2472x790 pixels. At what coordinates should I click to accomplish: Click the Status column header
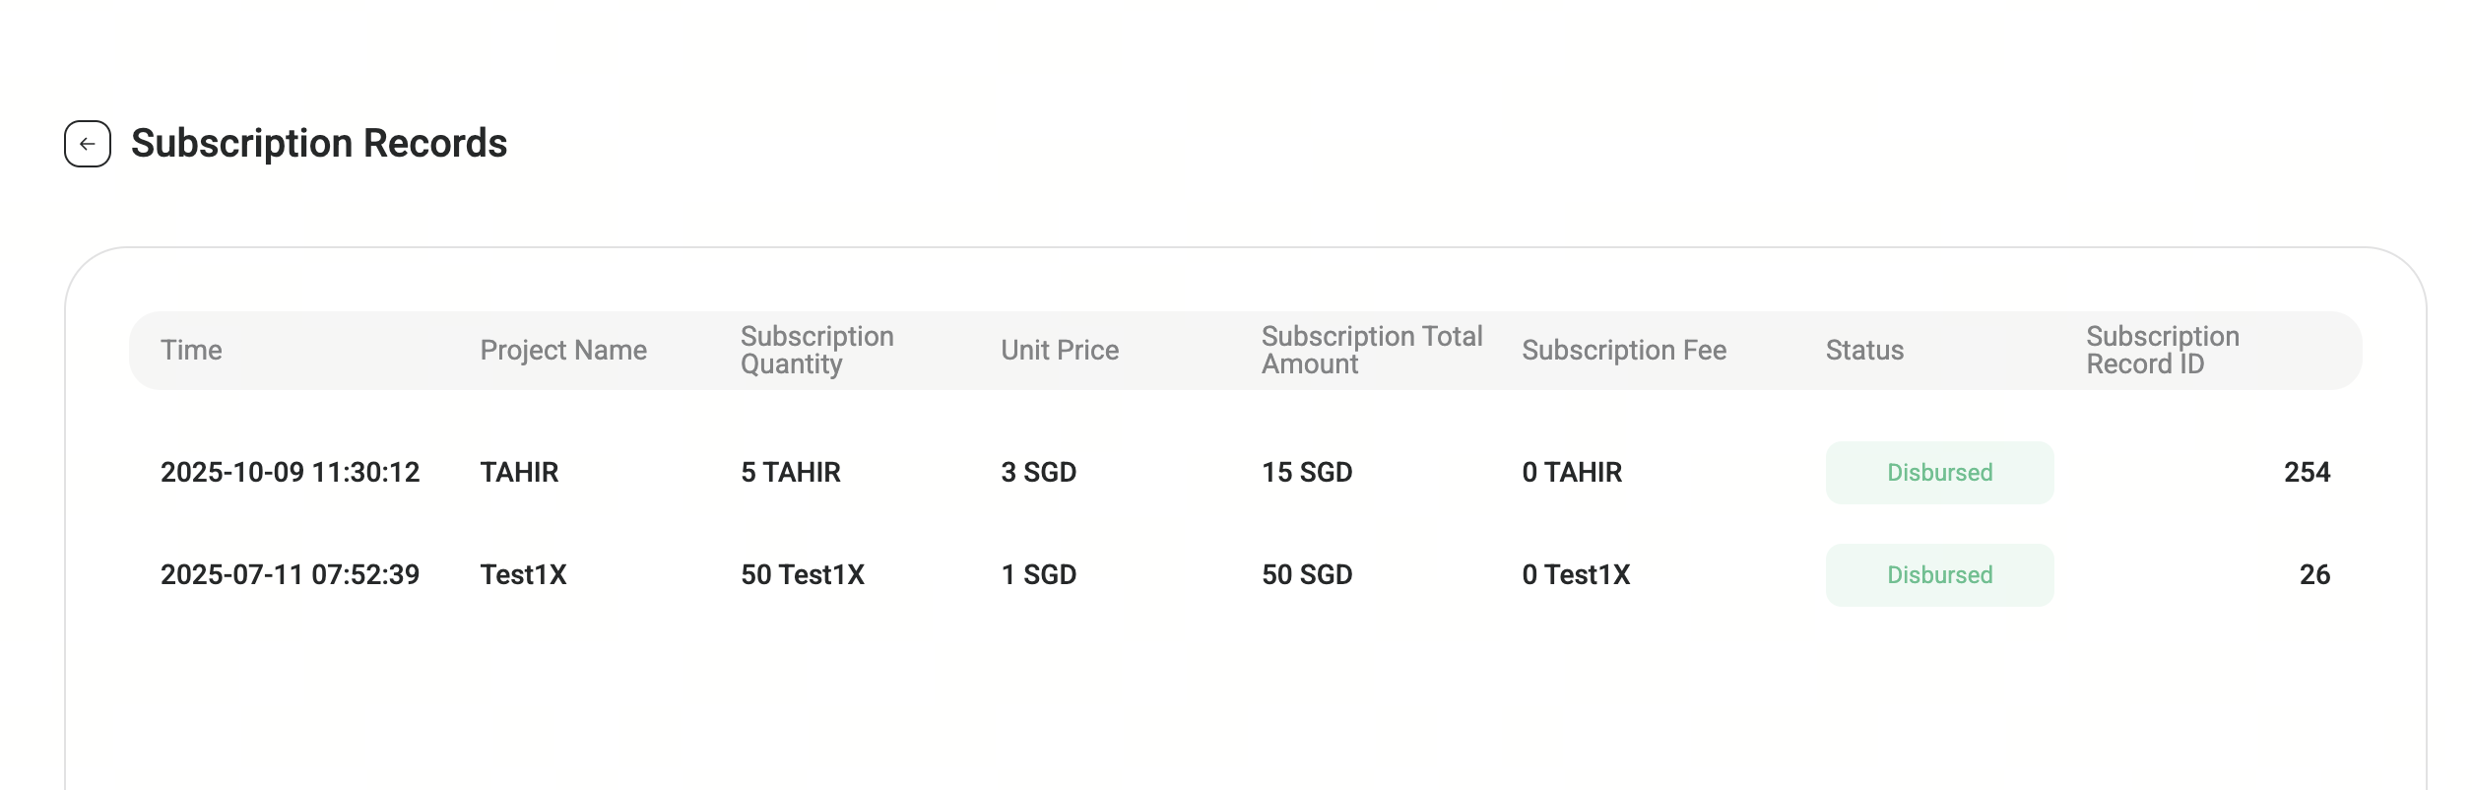pos(1864,351)
